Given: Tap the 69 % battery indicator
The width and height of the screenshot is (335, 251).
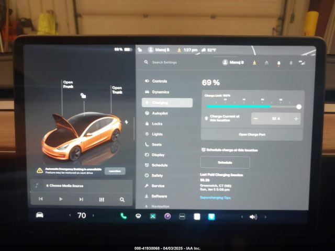Looking at the screenshot, I should click(x=124, y=49).
